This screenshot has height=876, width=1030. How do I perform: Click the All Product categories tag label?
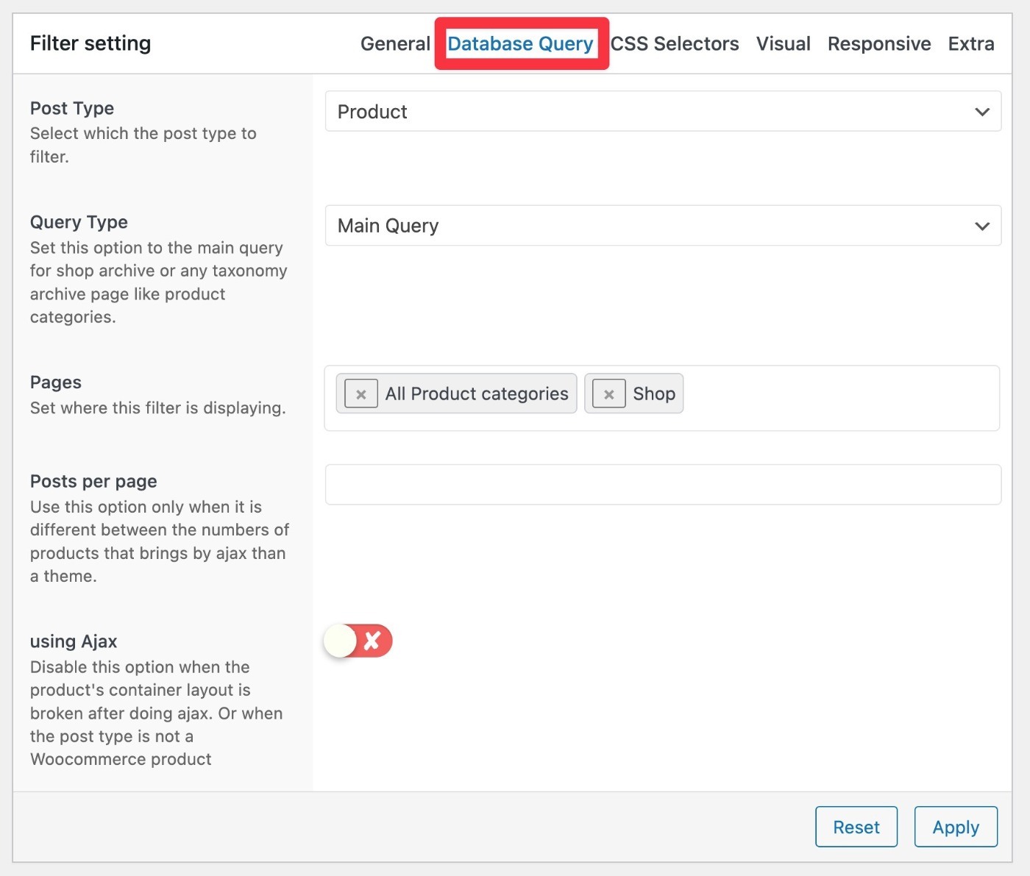click(x=477, y=394)
